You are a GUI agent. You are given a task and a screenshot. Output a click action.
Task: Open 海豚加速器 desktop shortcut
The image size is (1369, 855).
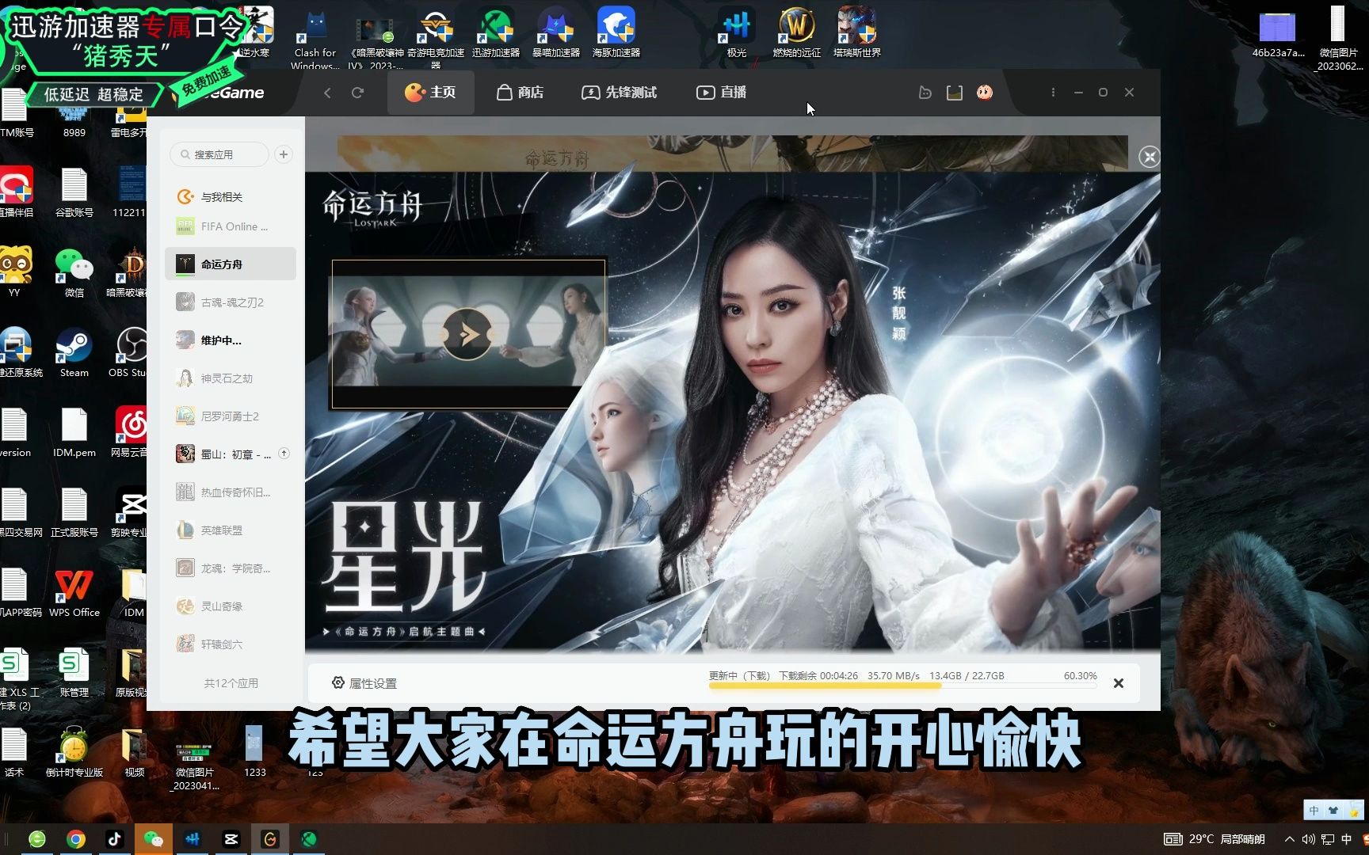616,32
